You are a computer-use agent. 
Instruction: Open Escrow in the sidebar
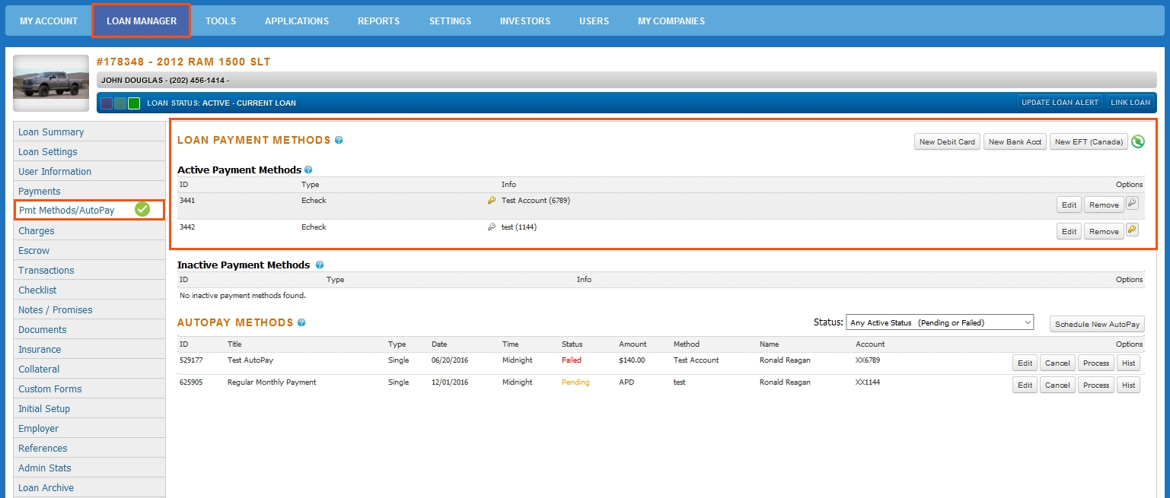[90, 250]
